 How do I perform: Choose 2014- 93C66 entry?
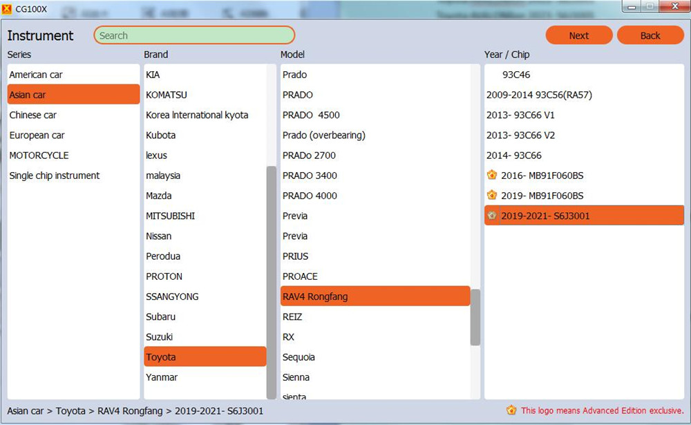(584, 155)
